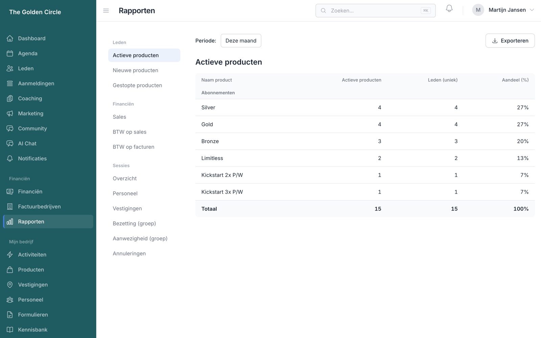Open the BTW op facturen report

[144, 147]
